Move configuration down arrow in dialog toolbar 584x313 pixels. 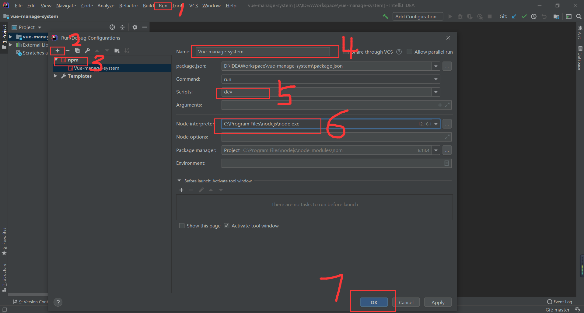(x=107, y=51)
